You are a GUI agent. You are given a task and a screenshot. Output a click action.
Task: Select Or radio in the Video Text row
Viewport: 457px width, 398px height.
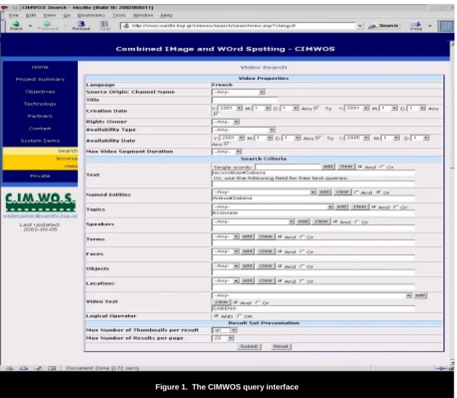tap(257, 303)
